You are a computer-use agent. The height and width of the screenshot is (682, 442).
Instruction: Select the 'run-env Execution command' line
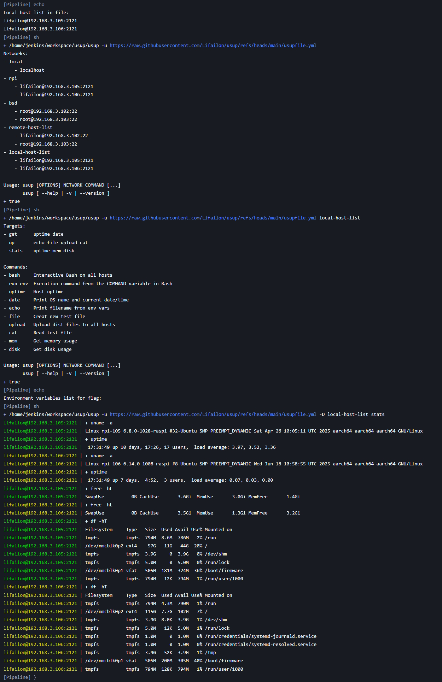pyautogui.click(x=88, y=283)
